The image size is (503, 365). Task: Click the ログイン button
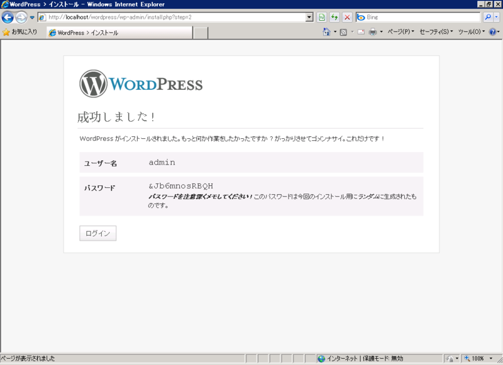coord(97,233)
